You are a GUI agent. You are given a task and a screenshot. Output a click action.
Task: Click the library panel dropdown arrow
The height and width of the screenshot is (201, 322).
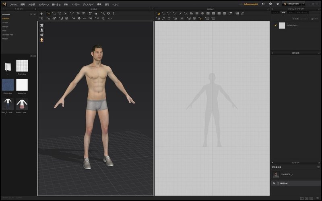(x=35, y=9)
